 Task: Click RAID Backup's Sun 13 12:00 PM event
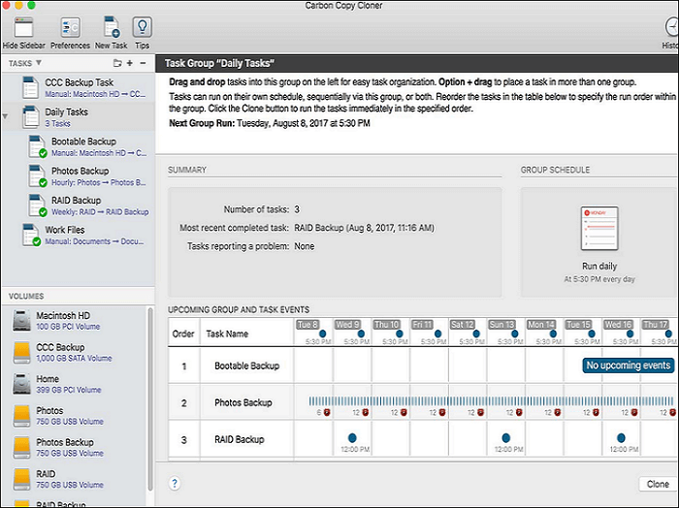[x=505, y=437]
